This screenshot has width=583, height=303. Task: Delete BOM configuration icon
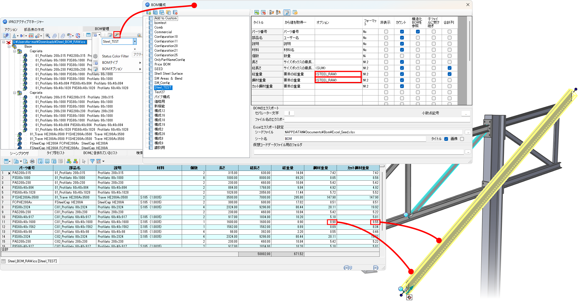tap(175, 12)
